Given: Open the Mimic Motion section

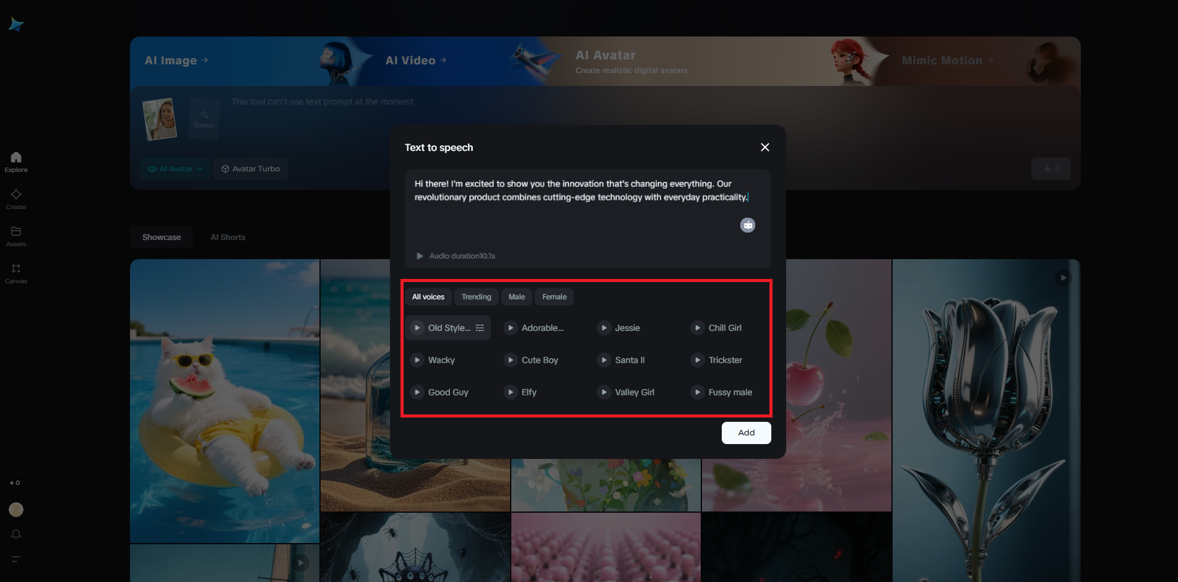Looking at the screenshot, I should pos(943,60).
